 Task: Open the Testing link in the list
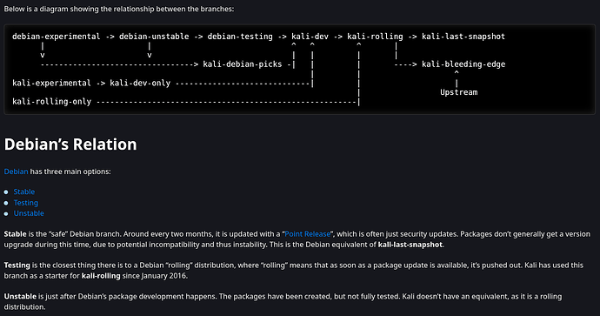point(25,203)
